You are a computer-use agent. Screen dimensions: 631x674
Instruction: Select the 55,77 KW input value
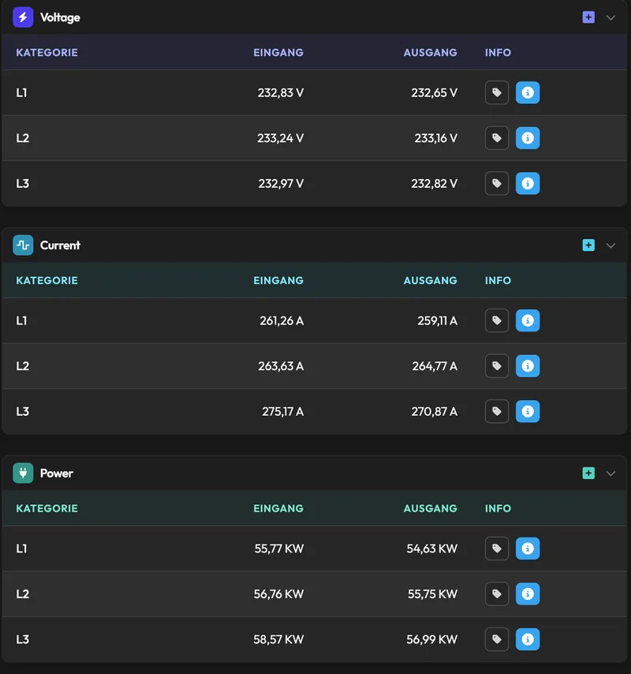click(x=279, y=548)
